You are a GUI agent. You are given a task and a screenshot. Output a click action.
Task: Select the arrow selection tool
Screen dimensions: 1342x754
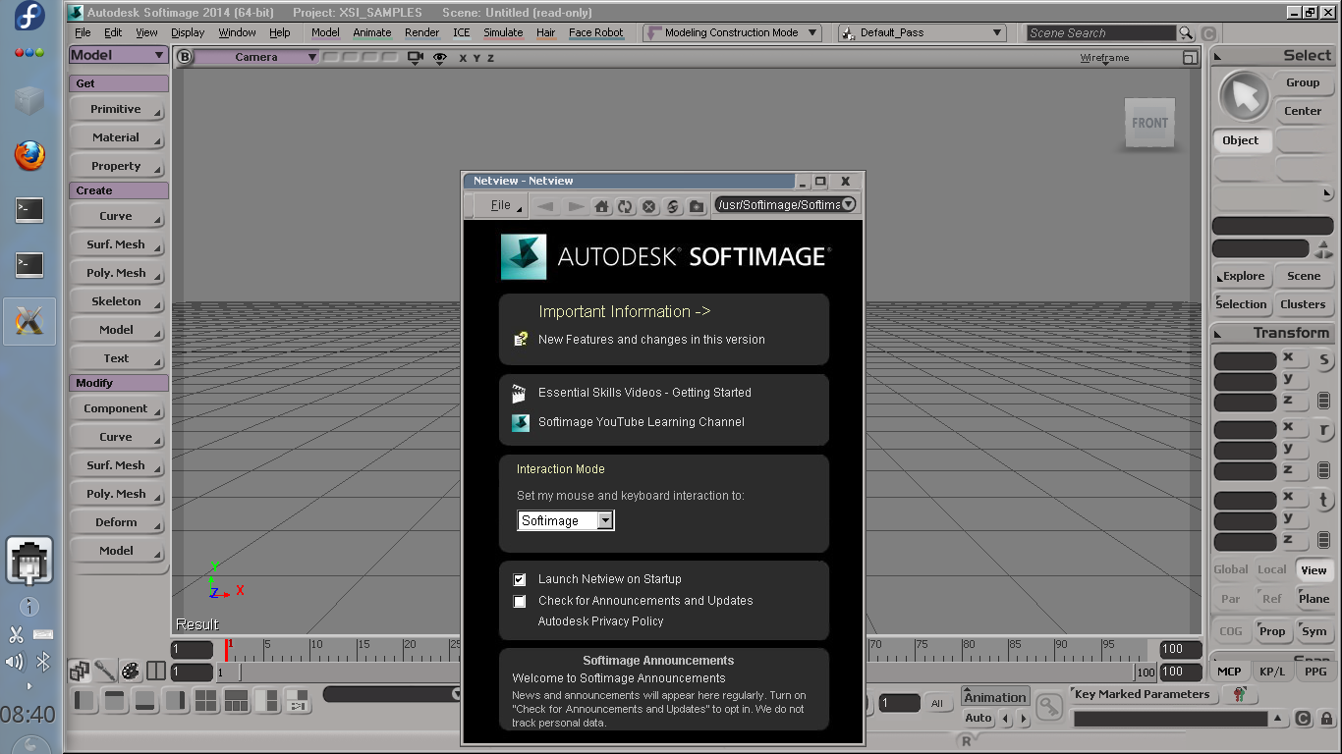click(x=1244, y=96)
